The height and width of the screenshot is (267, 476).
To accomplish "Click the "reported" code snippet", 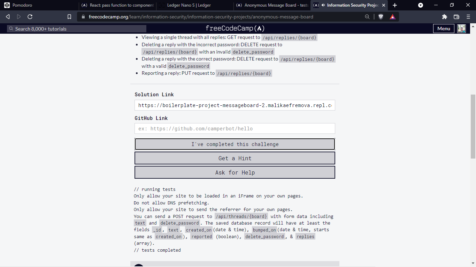I will tap(201, 236).
